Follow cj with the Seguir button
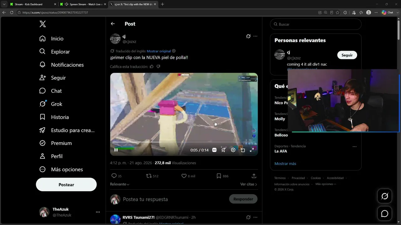Image resolution: width=401 pixels, height=225 pixels. (x=347, y=55)
